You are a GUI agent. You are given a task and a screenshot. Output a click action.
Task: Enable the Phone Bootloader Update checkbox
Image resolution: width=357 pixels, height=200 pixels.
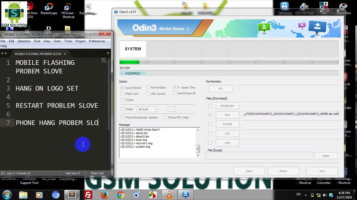tap(122, 117)
